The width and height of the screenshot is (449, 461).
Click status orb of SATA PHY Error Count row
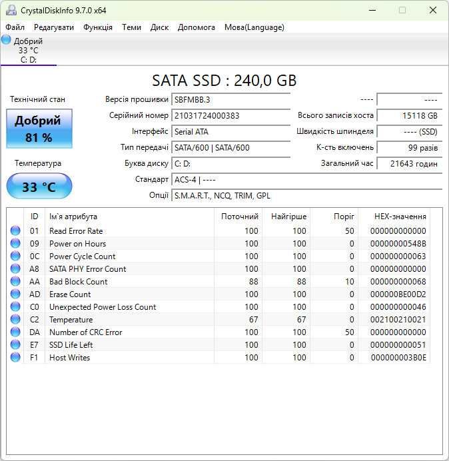coord(15,268)
